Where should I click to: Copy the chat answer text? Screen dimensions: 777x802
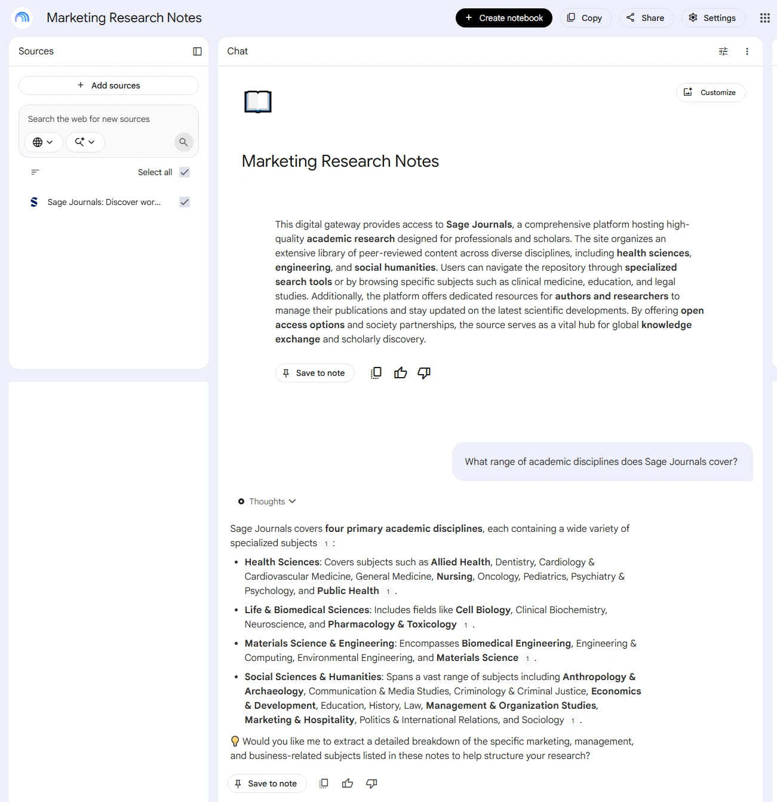pyautogui.click(x=324, y=783)
